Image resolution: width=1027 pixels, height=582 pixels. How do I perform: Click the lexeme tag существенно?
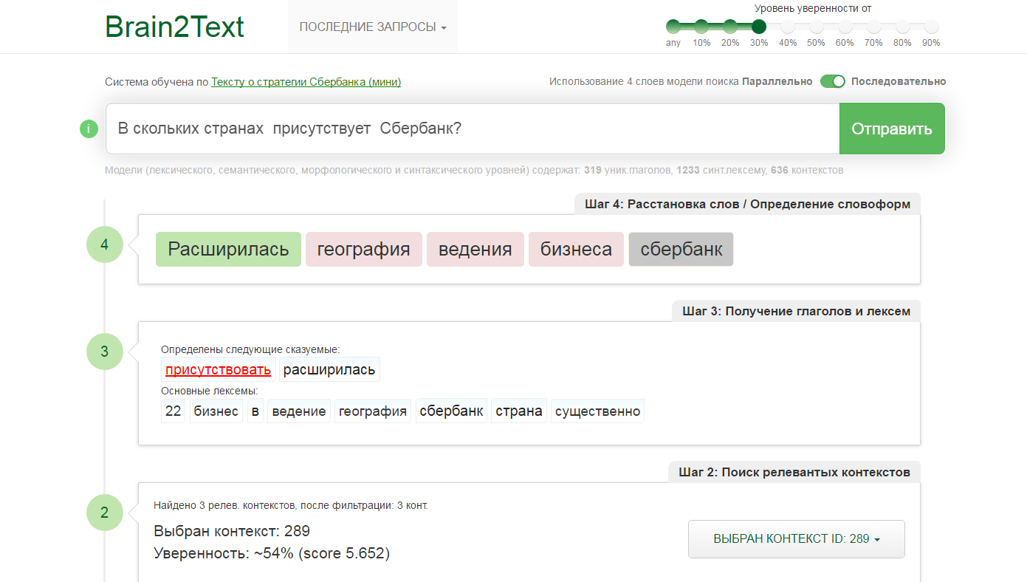pyautogui.click(x=598, y=411)
